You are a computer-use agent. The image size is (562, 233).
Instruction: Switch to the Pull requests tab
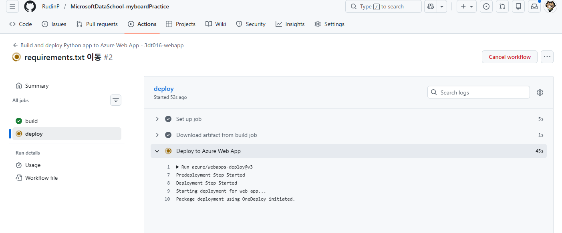tap(97, 24)
